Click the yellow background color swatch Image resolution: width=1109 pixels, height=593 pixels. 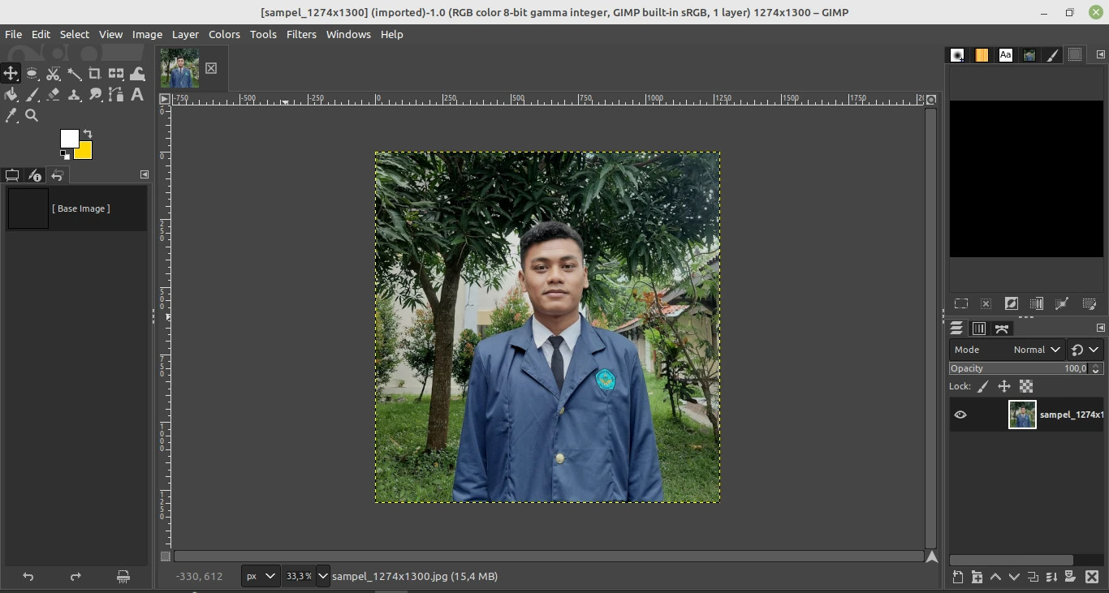85,152
